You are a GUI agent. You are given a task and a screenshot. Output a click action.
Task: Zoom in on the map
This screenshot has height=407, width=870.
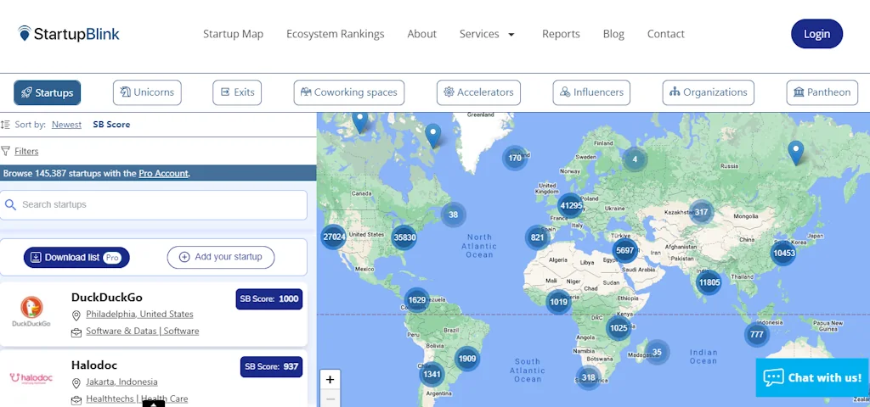(330, 380)
